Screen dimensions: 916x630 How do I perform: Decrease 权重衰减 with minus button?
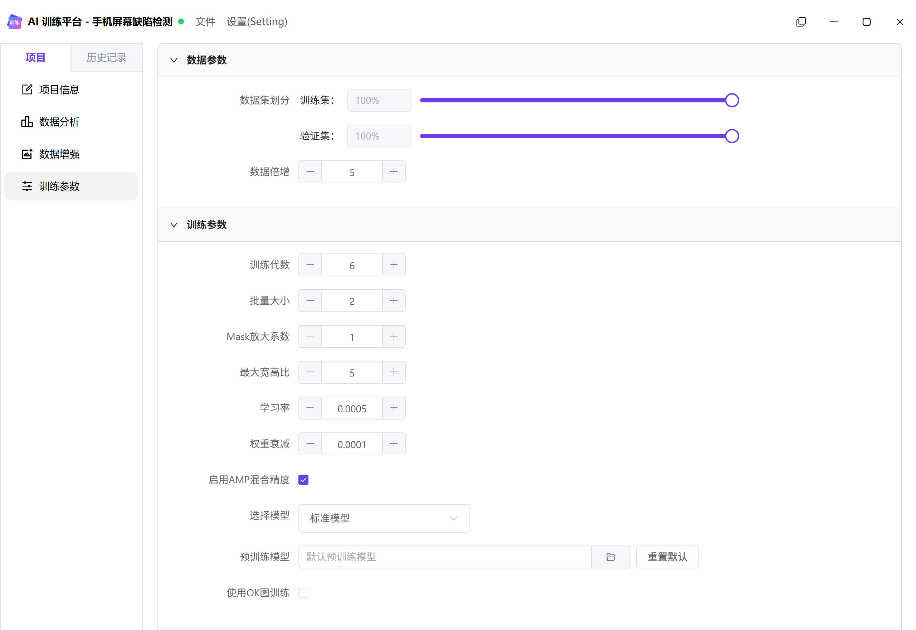[x=311, y=444]
